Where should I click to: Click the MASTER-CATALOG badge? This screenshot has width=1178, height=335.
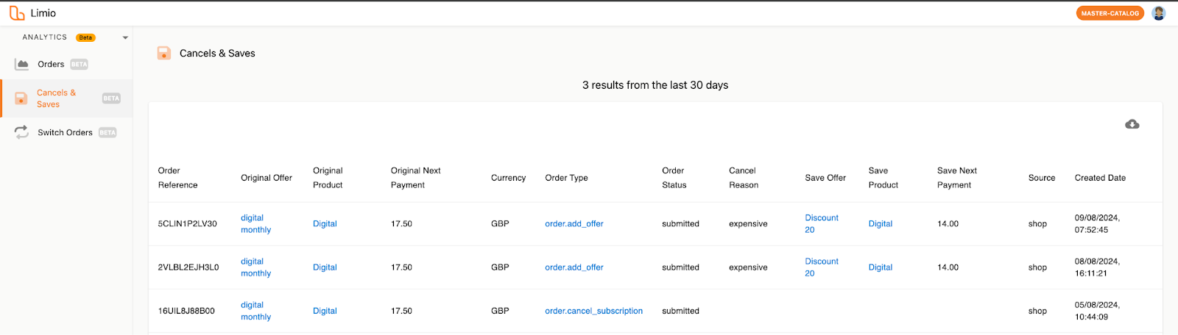pos(1110,13)
